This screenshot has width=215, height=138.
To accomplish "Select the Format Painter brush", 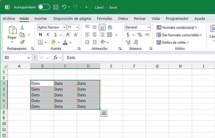I will pos(22,42).
